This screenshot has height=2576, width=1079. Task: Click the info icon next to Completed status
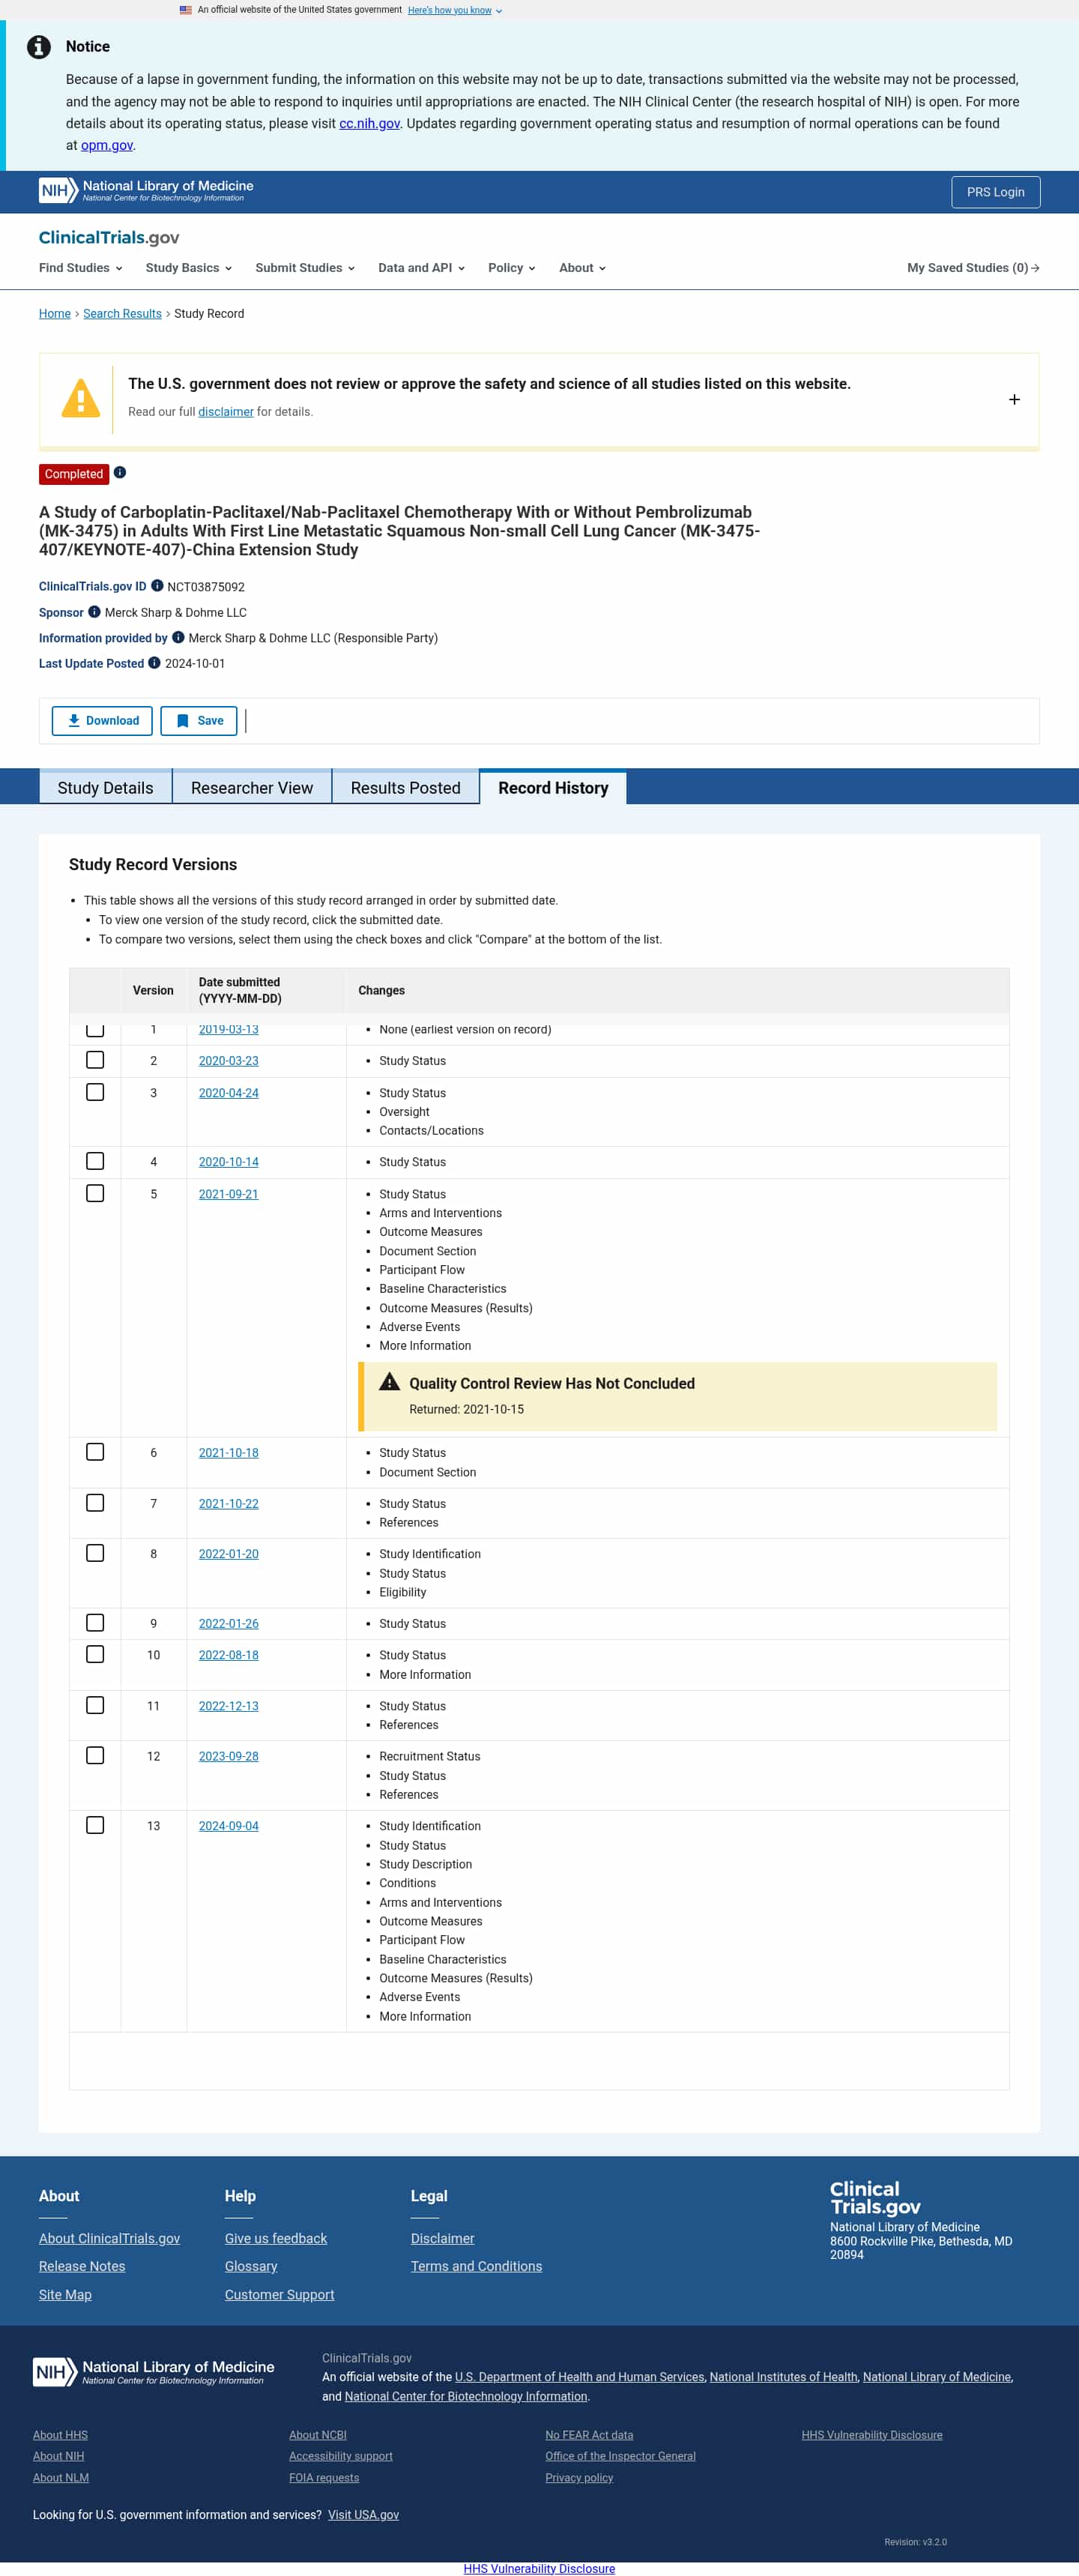pos(120,473)
